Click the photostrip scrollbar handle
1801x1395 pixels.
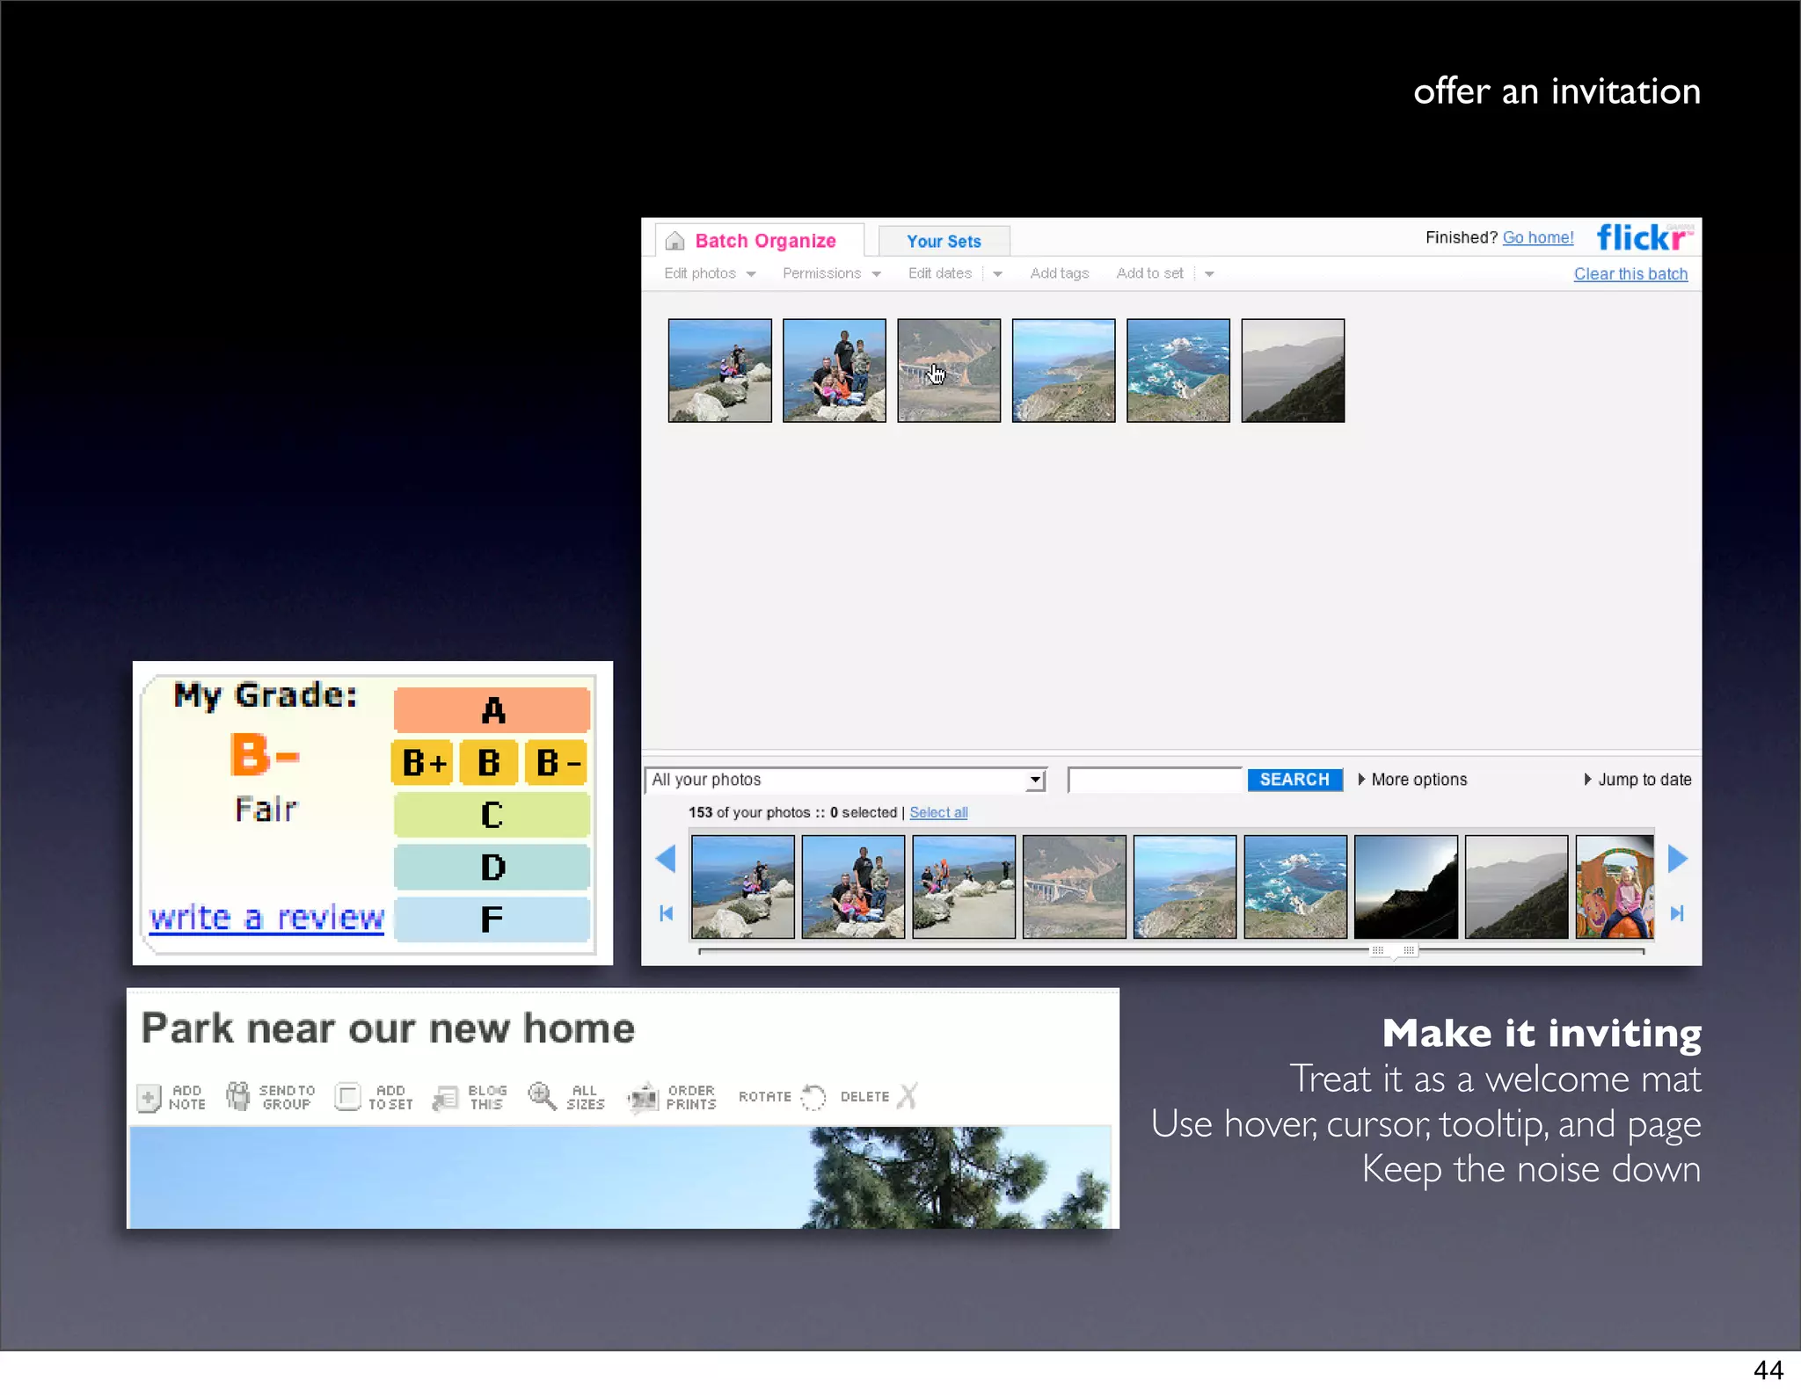point(1393,950)
